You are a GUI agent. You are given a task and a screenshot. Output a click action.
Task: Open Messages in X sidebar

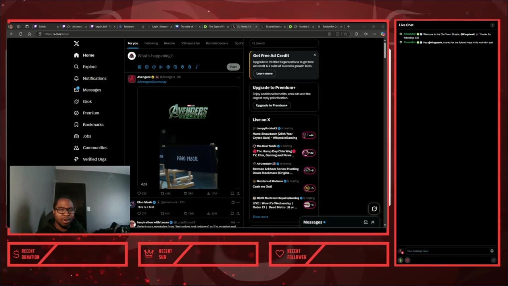(x=88, y=90)
